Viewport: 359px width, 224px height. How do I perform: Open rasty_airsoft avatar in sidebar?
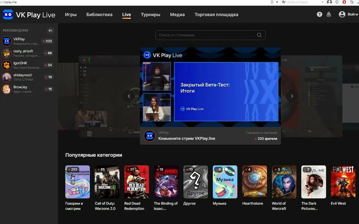[7, 53]
